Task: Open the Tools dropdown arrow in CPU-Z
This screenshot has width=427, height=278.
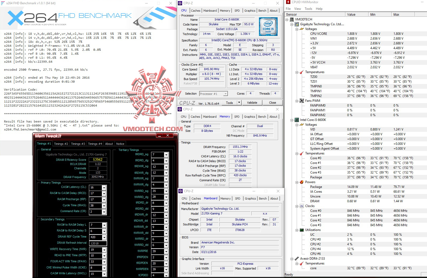Action: pyautogui.click(x=239, y=103)
